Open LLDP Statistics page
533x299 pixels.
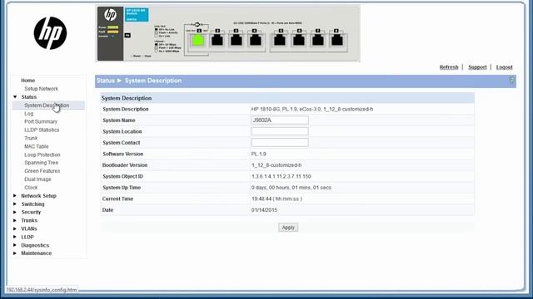click(x=42, y=130)
